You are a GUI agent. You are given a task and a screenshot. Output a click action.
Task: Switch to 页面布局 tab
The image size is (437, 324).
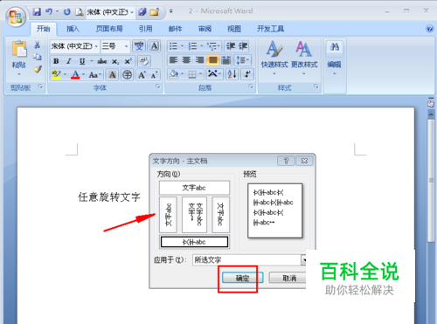(x=109, y=29)
